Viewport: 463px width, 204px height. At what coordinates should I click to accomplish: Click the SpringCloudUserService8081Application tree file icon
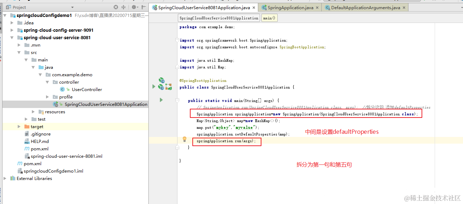pyautogui.click(x=56, y=104)
